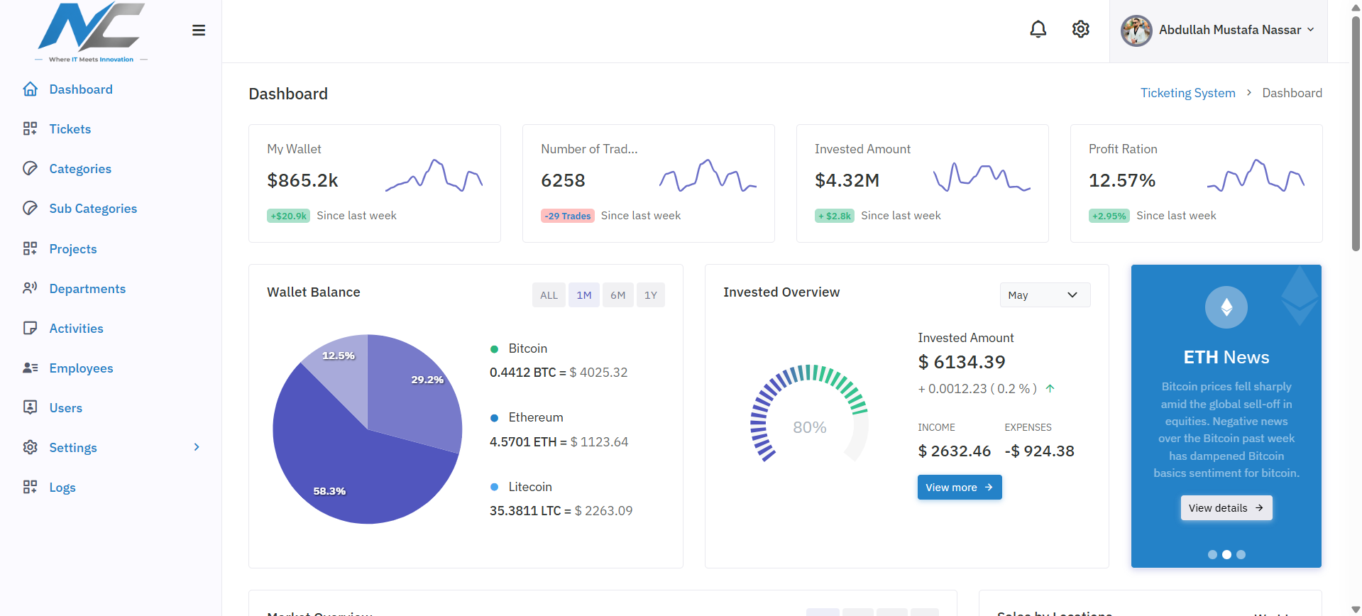Click the Users icon in sidebar

(30, 407)
